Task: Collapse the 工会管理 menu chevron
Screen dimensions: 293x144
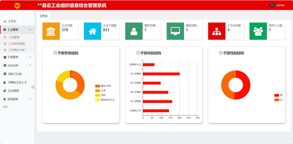Action: [30, 30]
